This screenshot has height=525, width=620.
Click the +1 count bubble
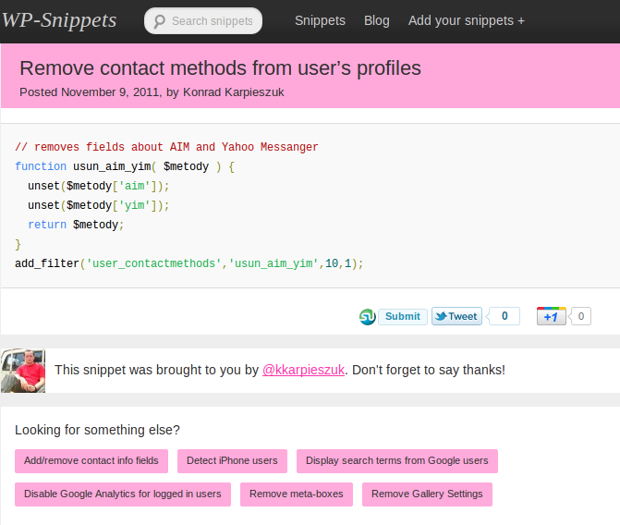click(x=581, y=316)
